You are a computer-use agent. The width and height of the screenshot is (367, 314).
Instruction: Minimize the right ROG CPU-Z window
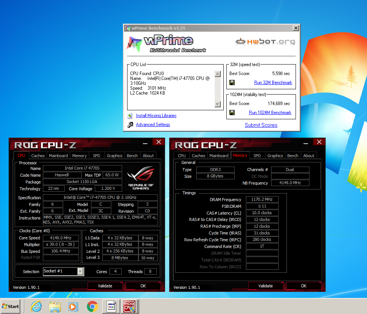pos(306,143)
